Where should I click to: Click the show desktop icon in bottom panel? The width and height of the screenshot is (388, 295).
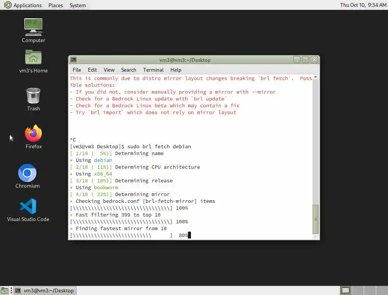[5, 290]
